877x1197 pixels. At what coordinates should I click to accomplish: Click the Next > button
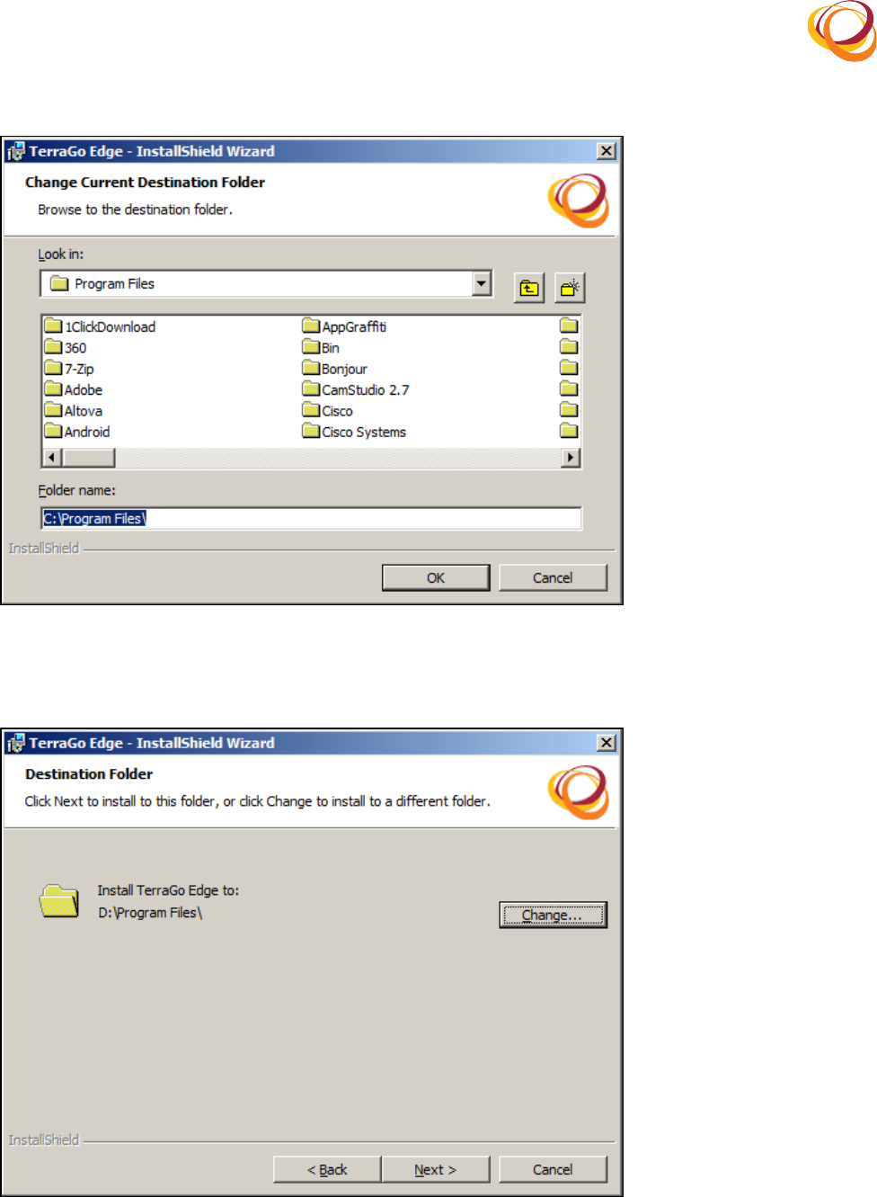click(436, 1169)
